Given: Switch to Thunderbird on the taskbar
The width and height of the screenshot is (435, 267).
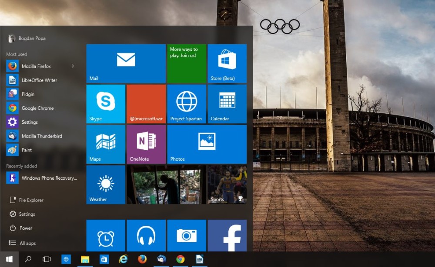Looking at the screenshot, I should tap(161, 259).
